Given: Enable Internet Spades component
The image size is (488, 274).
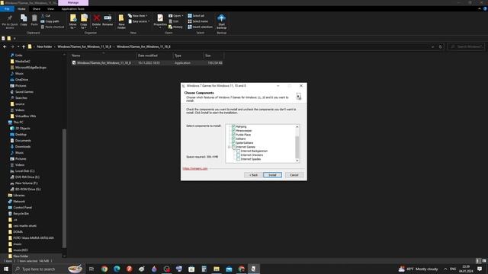Looking at the screenshot, I should (238, 159).
